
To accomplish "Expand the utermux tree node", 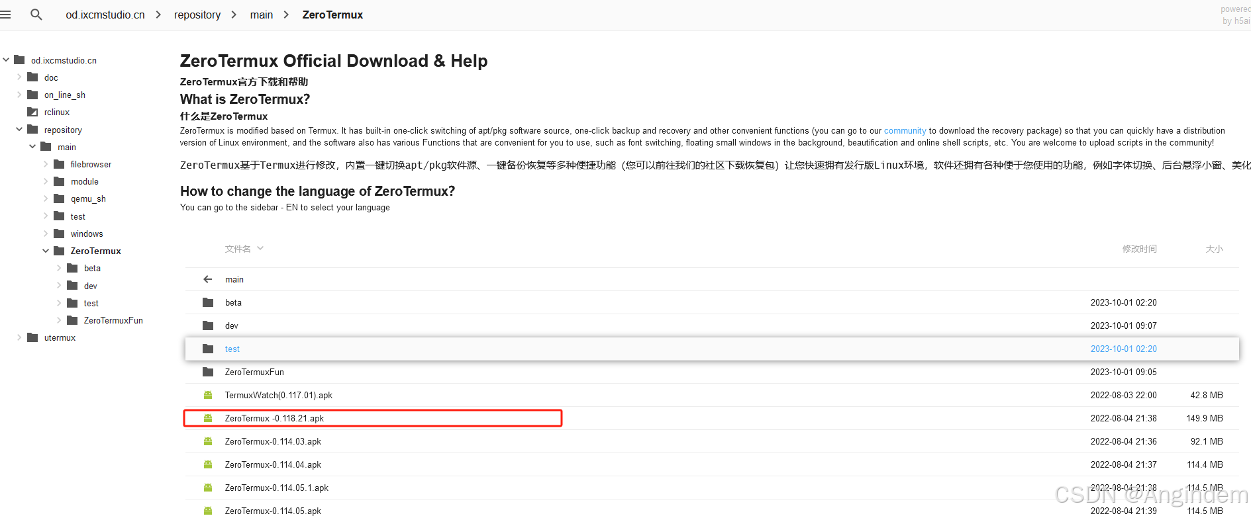I will (x=19, y=337).
